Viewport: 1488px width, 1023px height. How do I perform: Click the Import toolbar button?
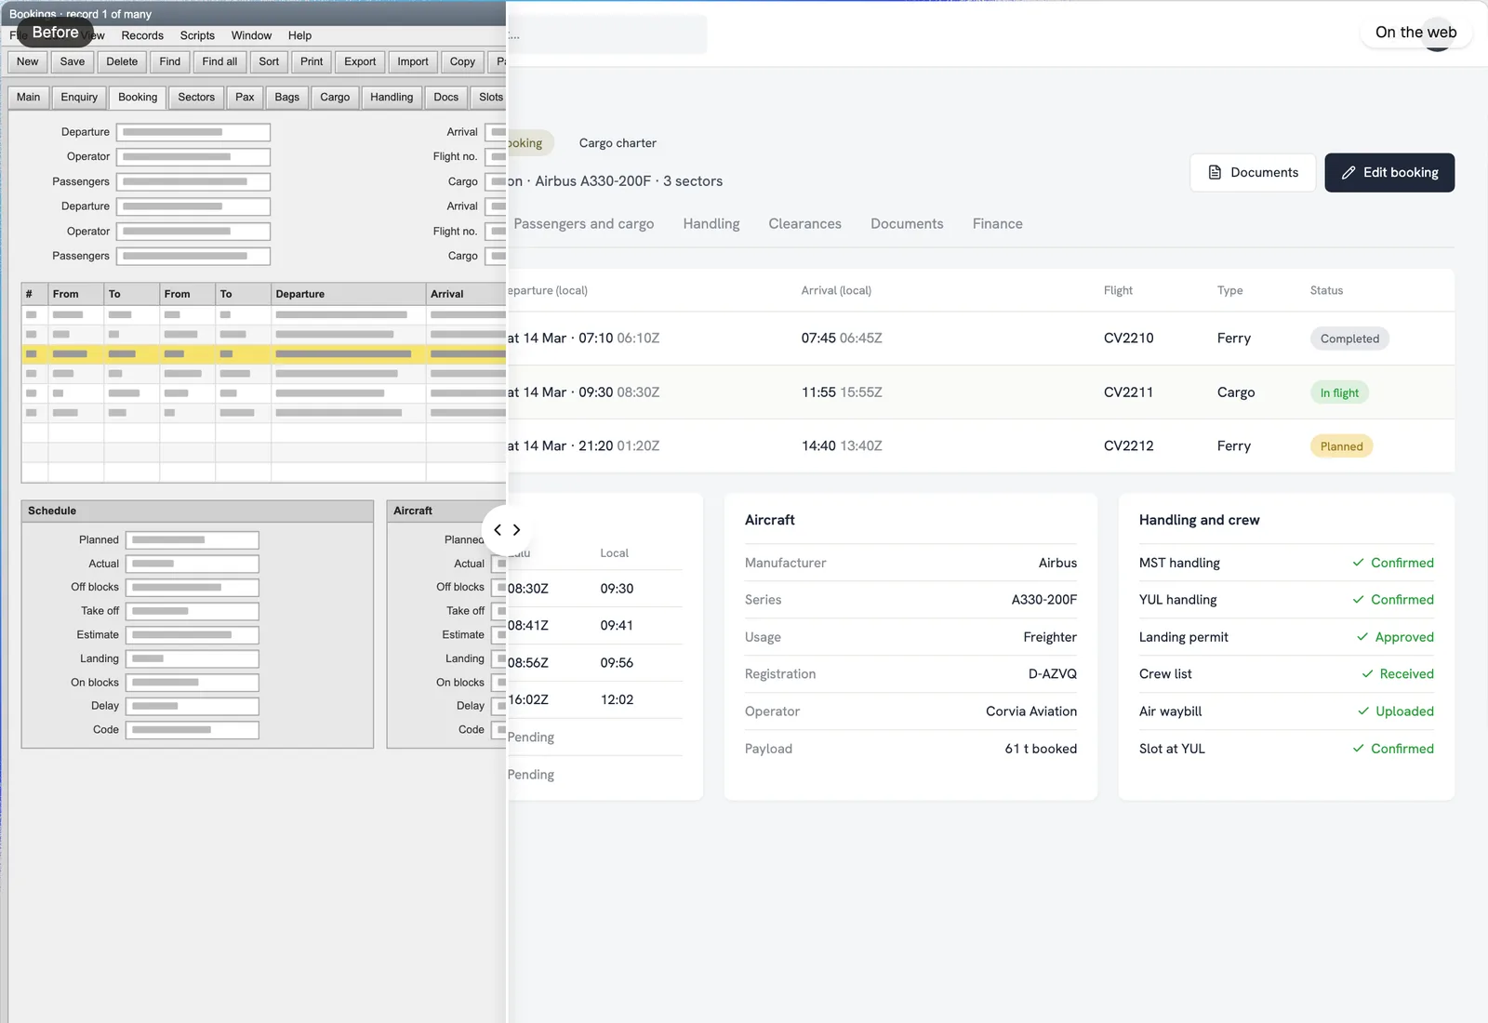coord(413,62)
